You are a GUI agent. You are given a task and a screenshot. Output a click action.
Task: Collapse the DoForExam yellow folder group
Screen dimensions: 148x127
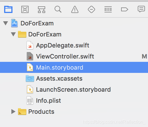(13, 34)
